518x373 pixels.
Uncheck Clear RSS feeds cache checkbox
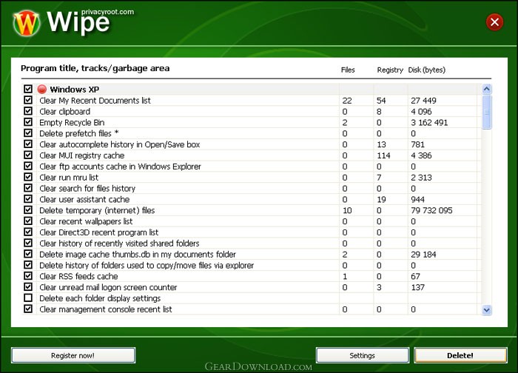click(28, 275)
